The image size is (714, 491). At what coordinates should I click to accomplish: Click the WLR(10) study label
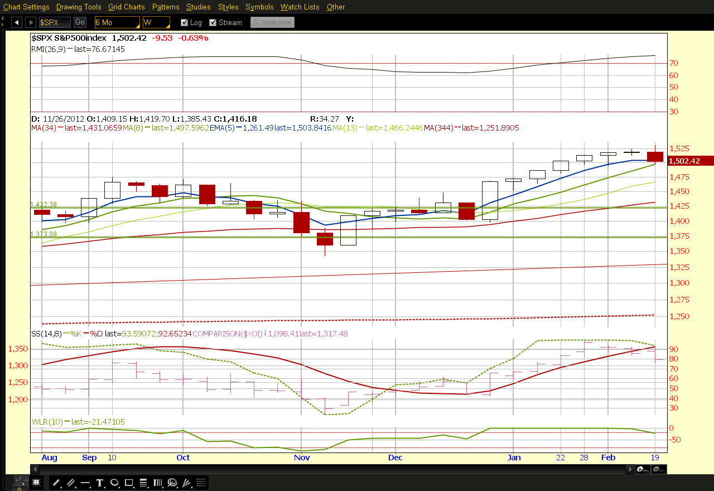click(47, 422)
